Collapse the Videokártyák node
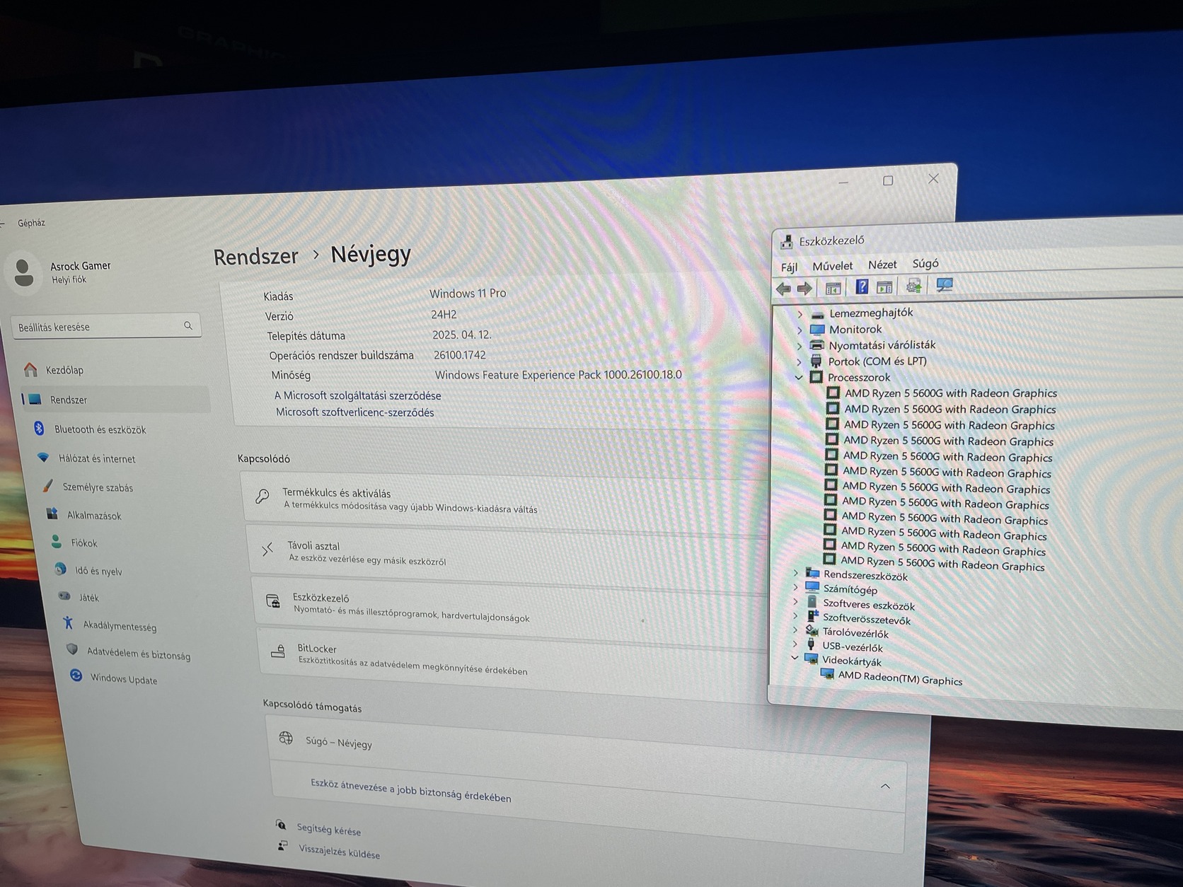This screenshot has height=887, width=1183. click(795, 659)
